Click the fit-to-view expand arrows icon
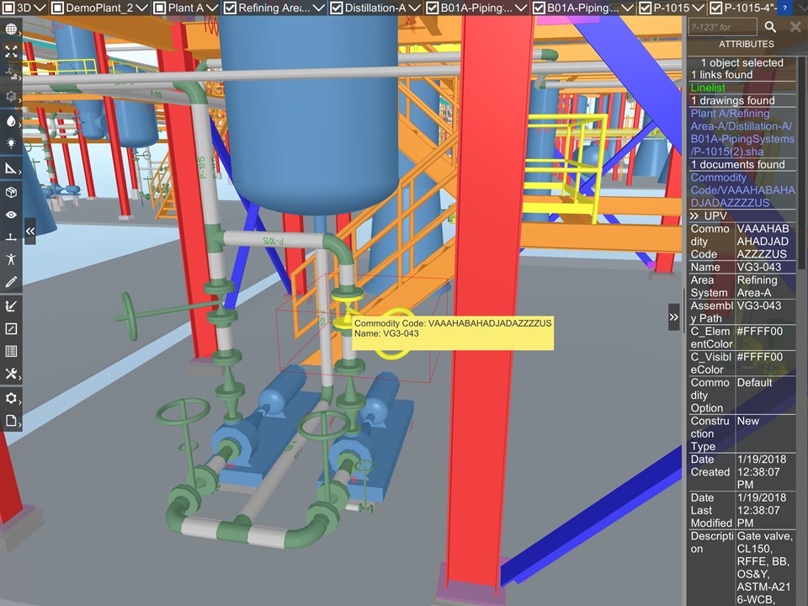This screenshot has height=606, width=808. click(x=11, y=51)
